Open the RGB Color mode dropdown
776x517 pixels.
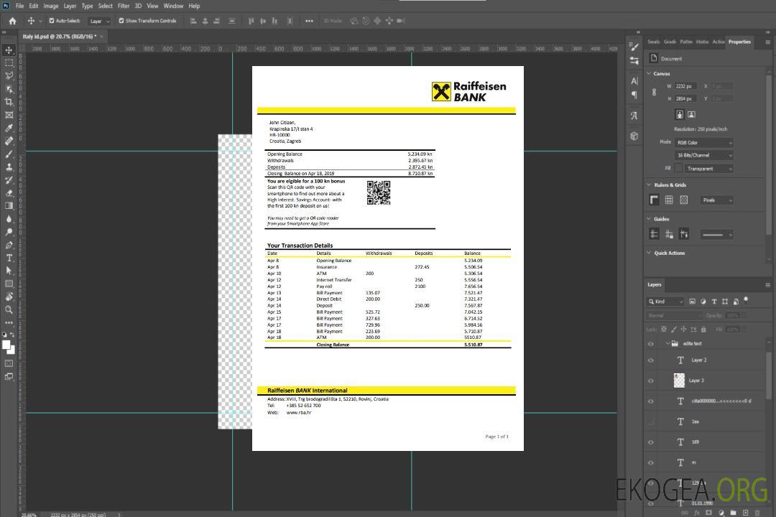pos(703,143)
